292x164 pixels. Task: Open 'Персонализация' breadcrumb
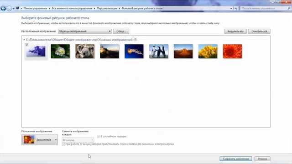[x=107, y=8]
